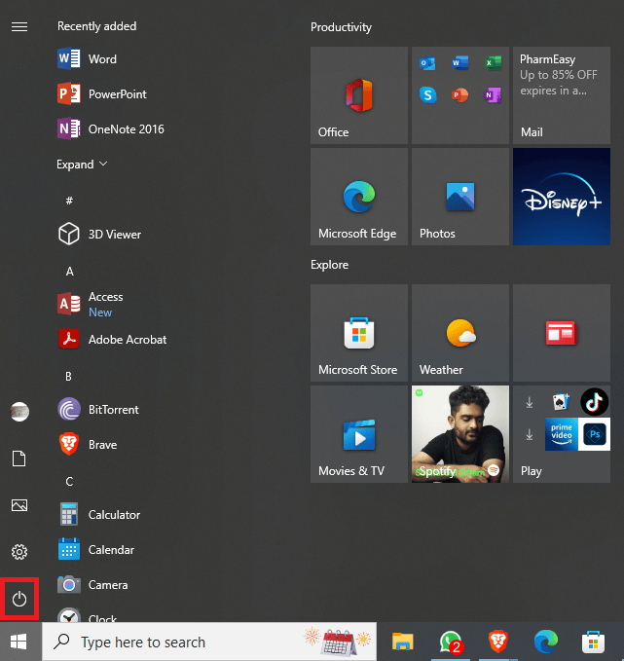
Task: Launch the TikTok icon in Play group
Action: (x=594, y=402)
